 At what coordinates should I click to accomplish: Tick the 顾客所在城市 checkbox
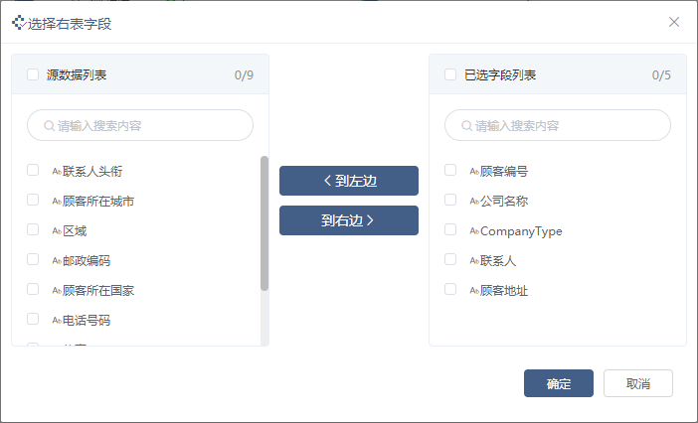click(33, 200)
